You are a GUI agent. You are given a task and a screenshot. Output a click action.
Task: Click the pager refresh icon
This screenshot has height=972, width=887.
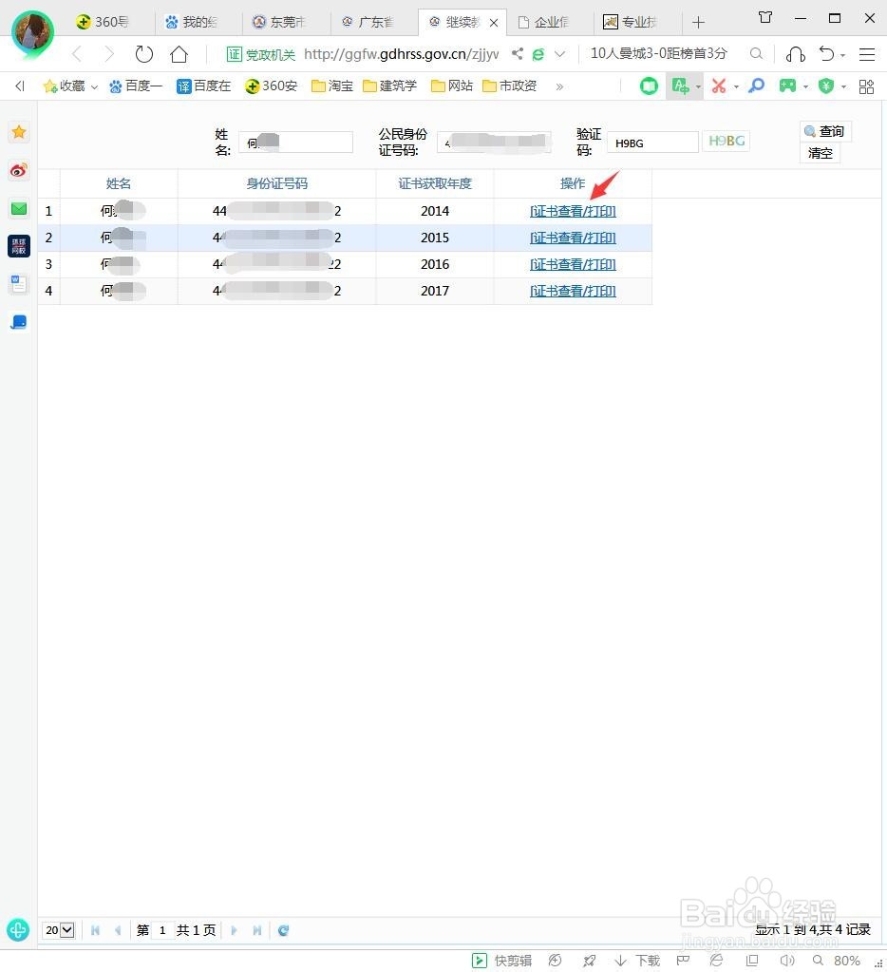click(x=284, y=930)
